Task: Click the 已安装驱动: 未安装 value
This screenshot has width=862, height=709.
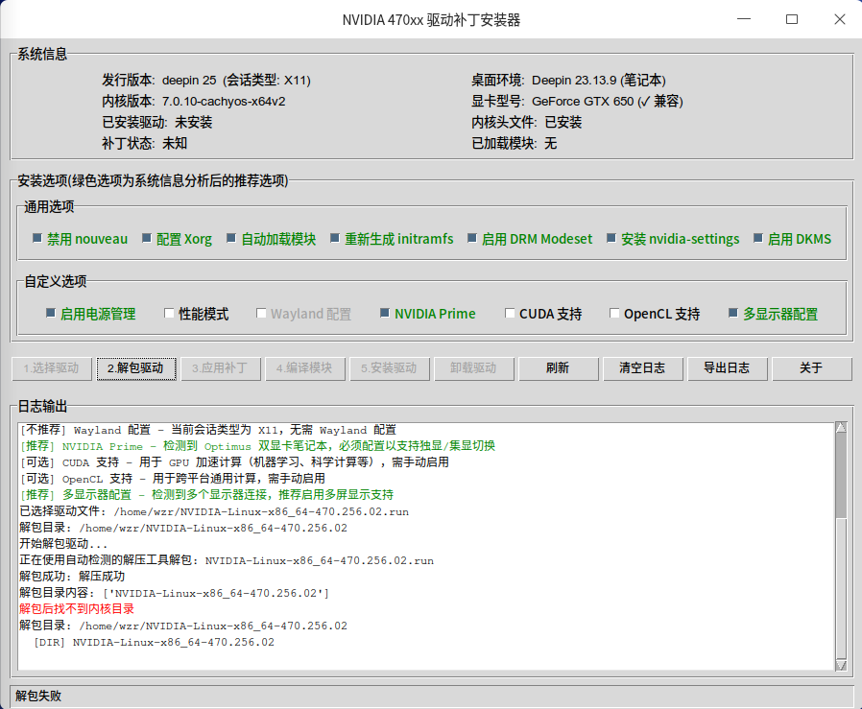Action: point(194,122)
